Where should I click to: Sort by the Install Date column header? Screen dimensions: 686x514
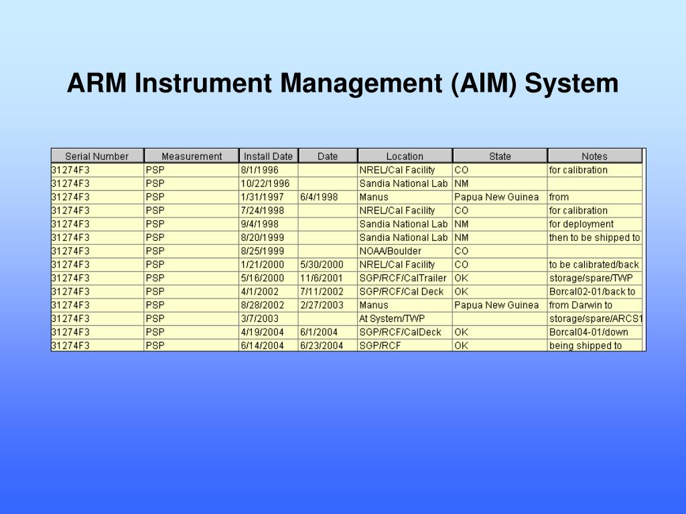269,156
